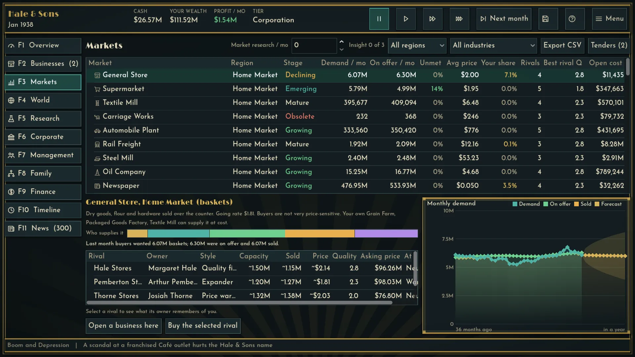Viewport: 635px width, 357px height.
Task: Open F11 News feed
Action: coord(43,228)
